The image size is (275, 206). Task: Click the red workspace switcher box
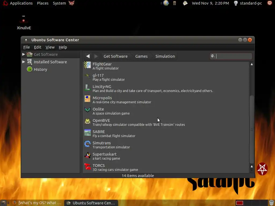[x=240, y=203]
